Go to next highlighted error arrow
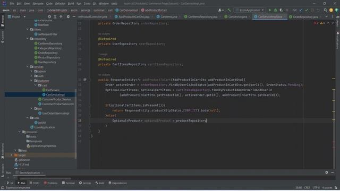 [x=333, y=23]
